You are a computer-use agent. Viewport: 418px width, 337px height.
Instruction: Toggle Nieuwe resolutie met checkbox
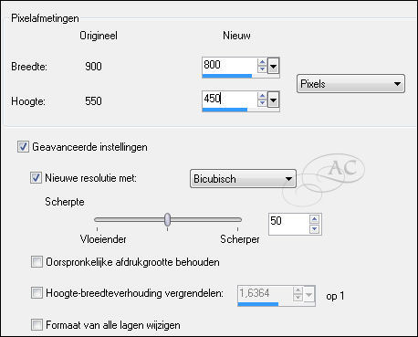[36, 177]
